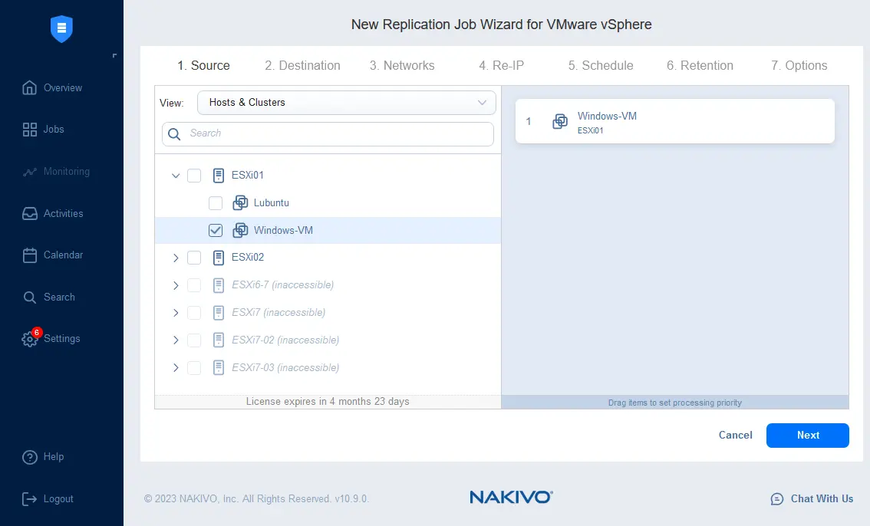The width and height of the screenshot is (870, 526).
Task: Tick the ESXi02 checkbox
Action: [194, 258]
